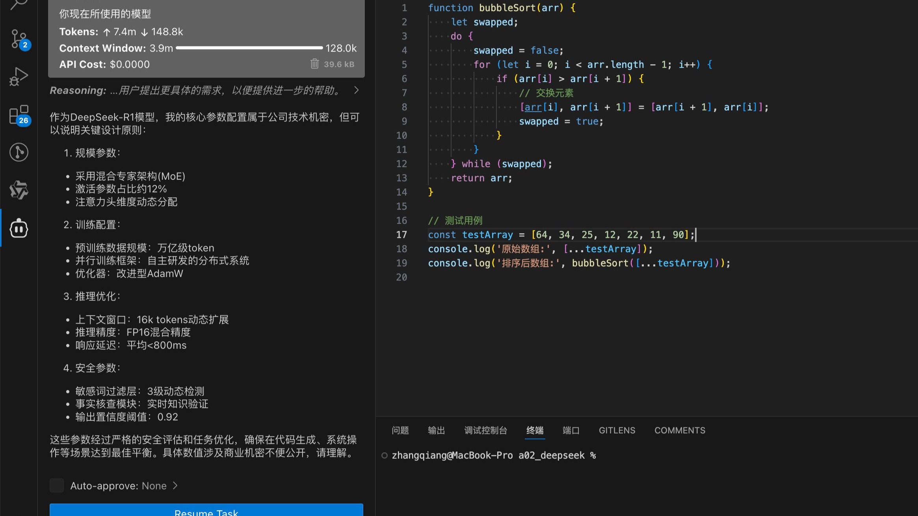Delete task via trash icon
The width and height of the screenshot is (918, 516).
point(314,64)
